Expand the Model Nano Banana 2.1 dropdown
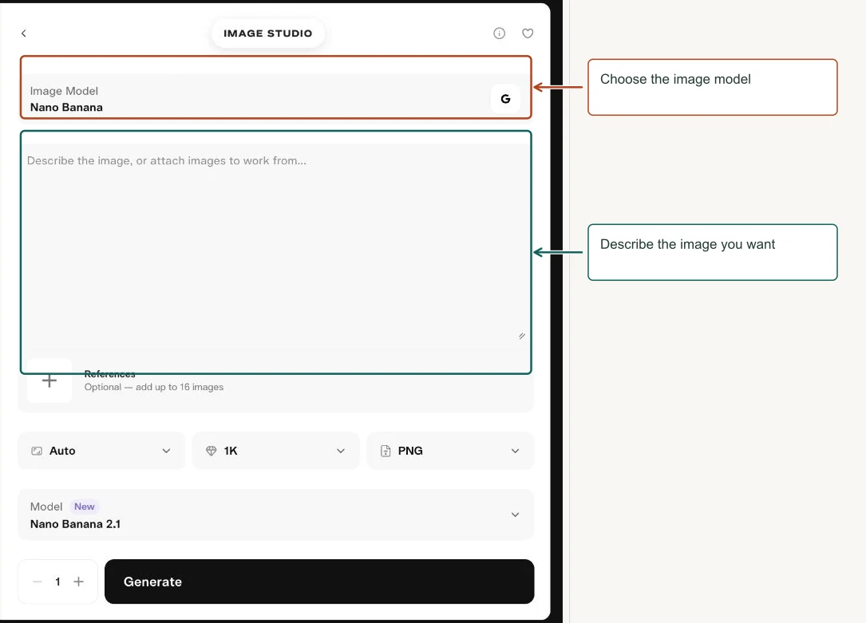 click(275, 515)
